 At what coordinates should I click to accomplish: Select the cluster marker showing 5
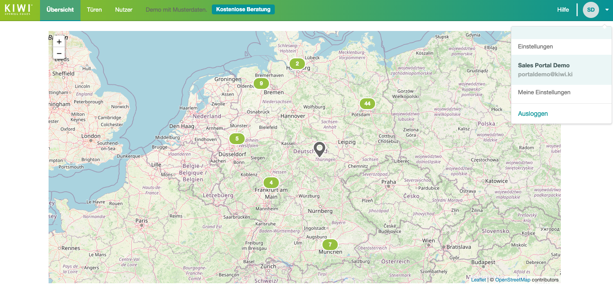tap(237, 139)
